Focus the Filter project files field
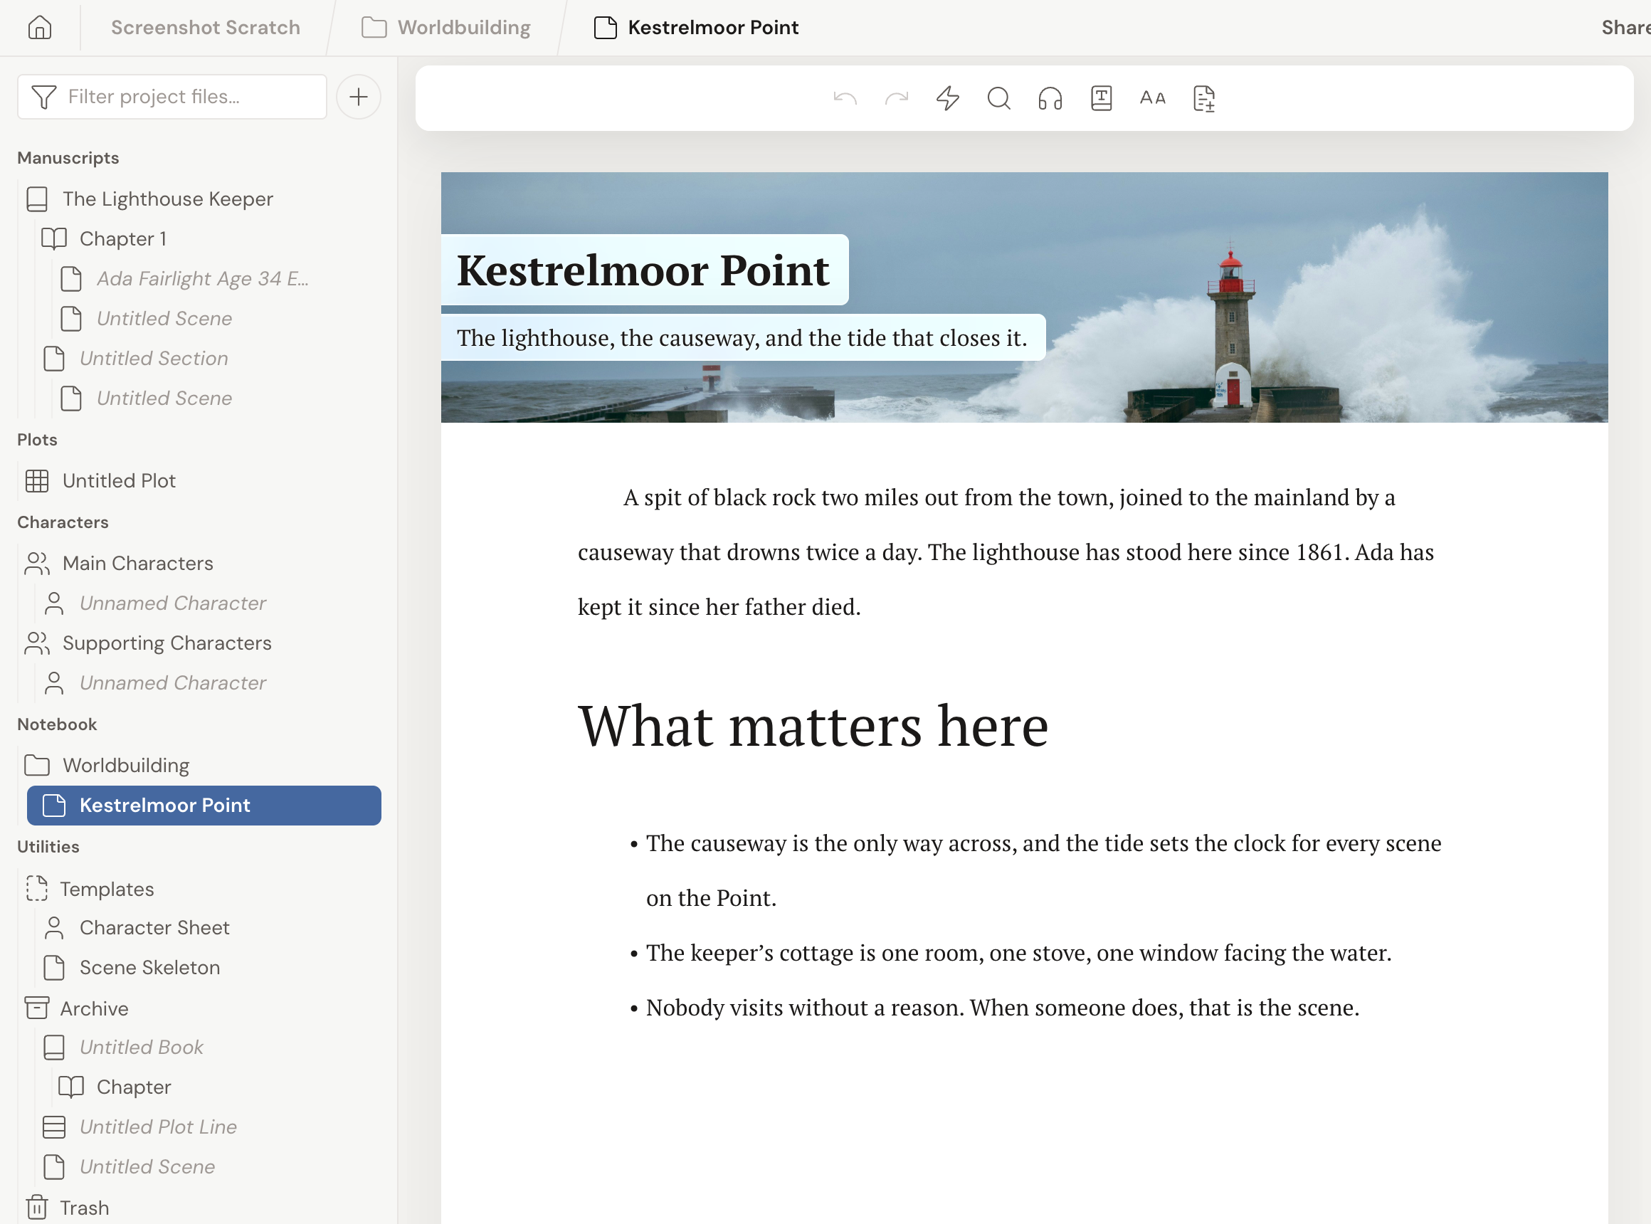The image size is (1651, 1224). click(172, 96)
